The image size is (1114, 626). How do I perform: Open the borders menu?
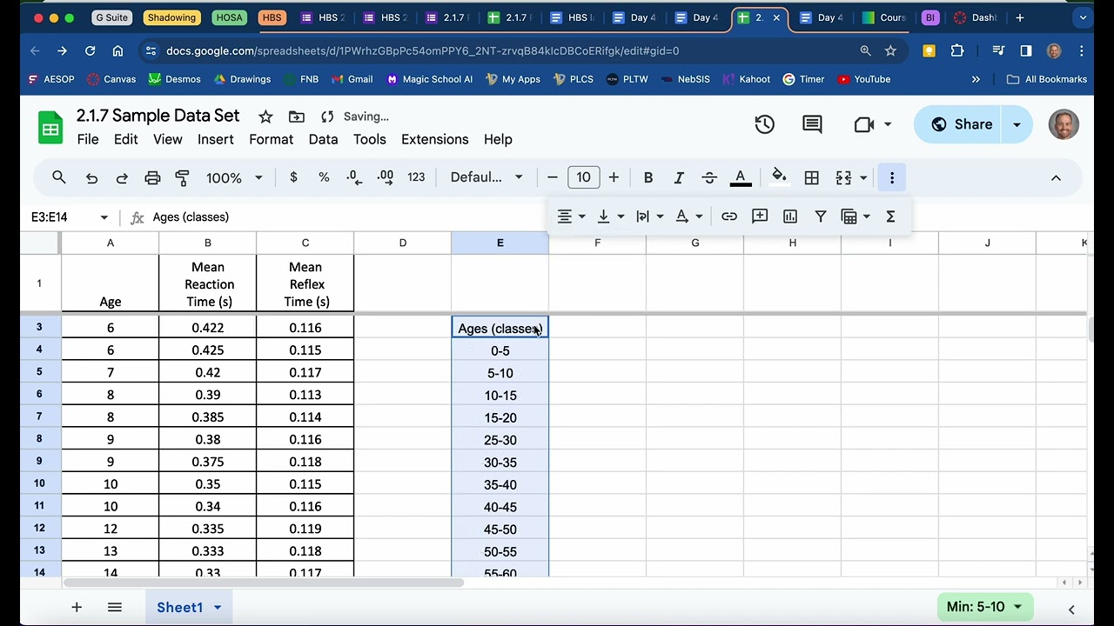(812, 177)
